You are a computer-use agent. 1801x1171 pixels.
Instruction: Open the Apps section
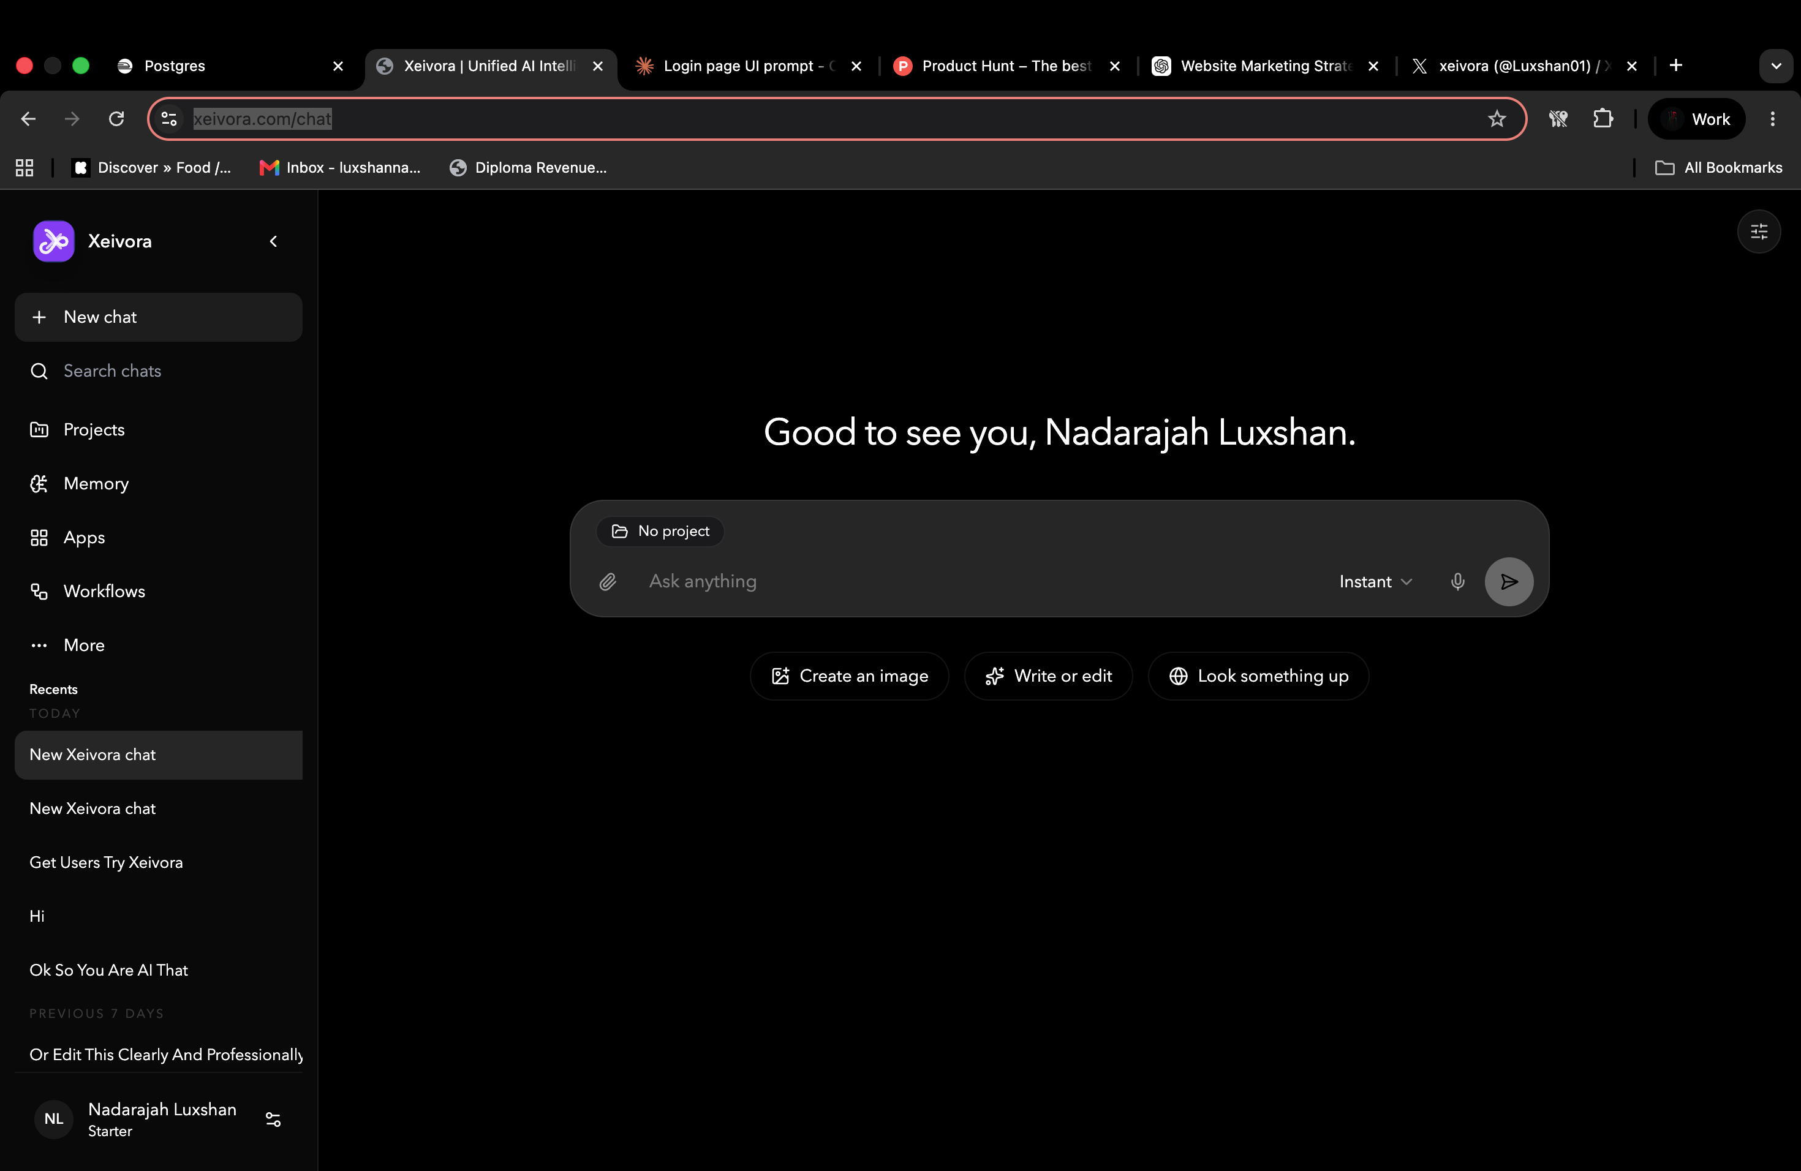[158, 537]
